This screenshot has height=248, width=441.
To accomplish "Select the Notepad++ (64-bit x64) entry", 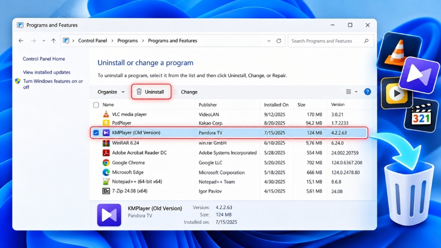I will pyautogui.click(x=231, y=181).
